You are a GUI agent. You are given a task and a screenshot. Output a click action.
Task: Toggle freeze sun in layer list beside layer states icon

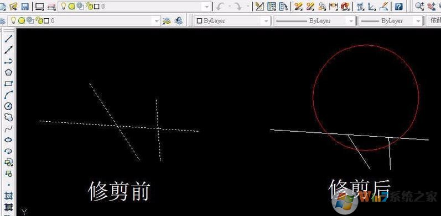click(x=72, y=7)
